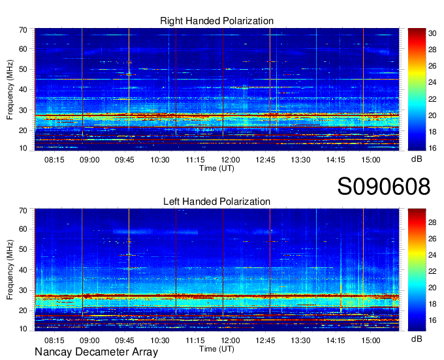
Task: Click the 09:00 time tick of Right Handed plot
Action: point(89,160)
